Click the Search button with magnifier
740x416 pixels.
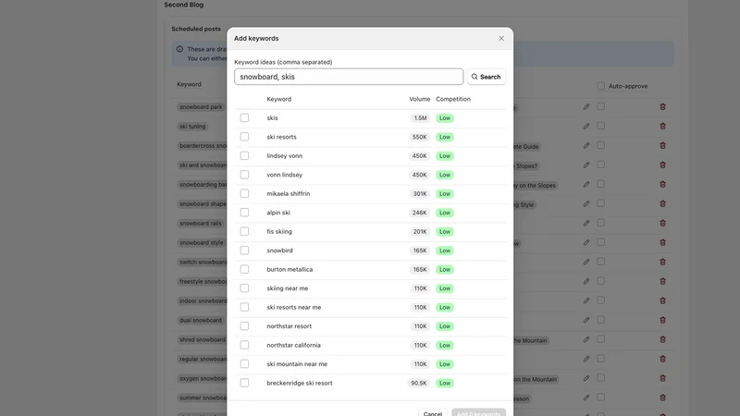point(487,77)
